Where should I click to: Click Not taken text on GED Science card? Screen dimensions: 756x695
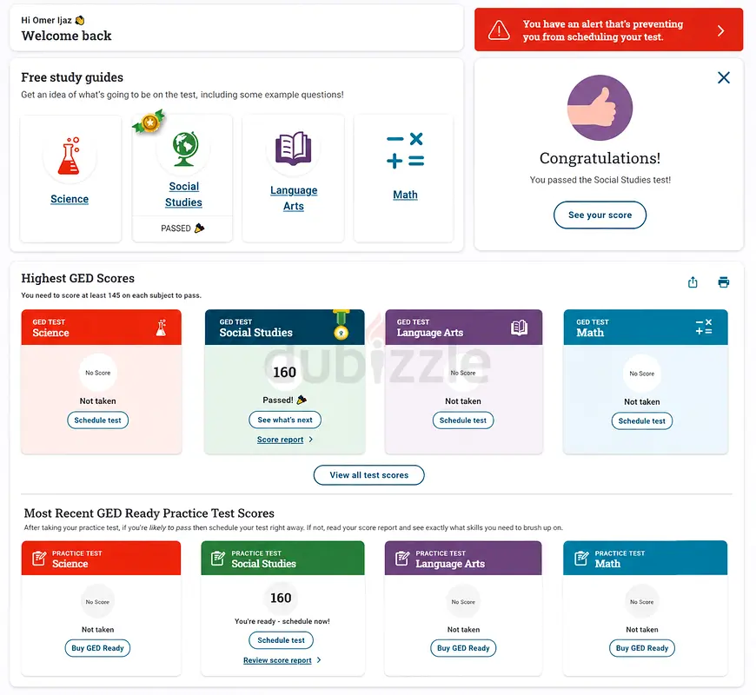[x=98, y=401]
